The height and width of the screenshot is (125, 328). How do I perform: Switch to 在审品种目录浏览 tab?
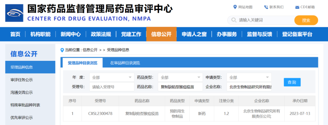(x=125, y=63)
